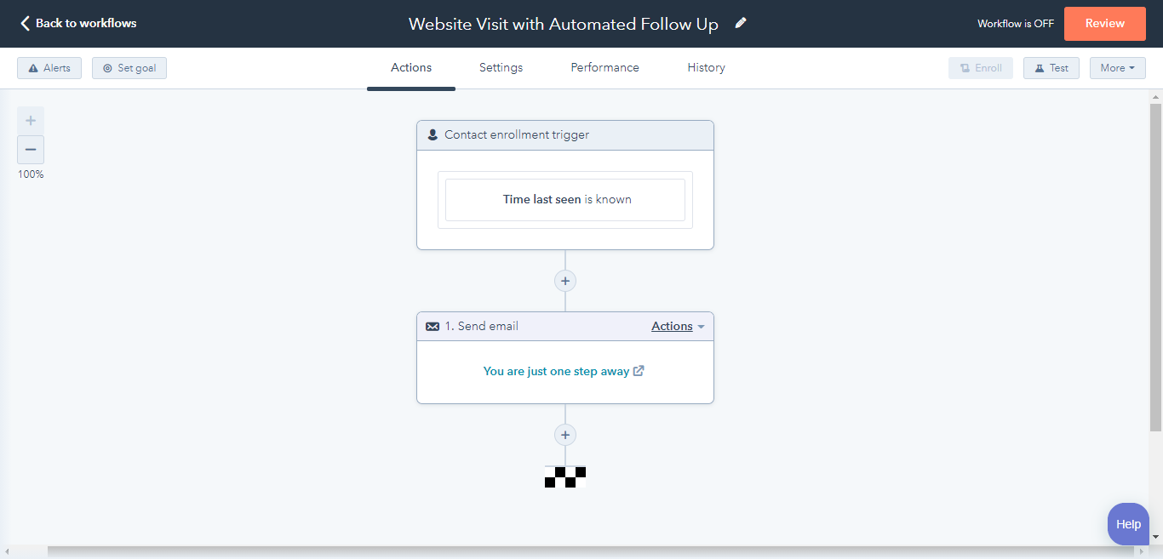Open the More dropdown menu
The image size is (1163, 559).
[x=1118, y=68]
